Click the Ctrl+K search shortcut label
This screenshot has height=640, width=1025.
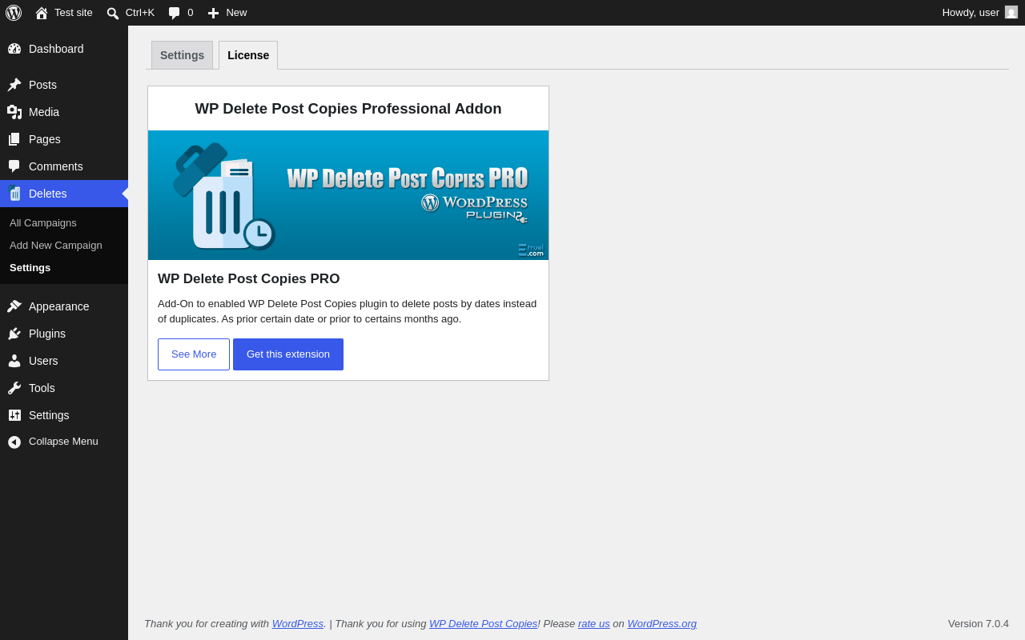pyautogui.click(x=140, y=13)
